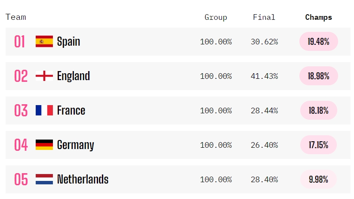The width and height of the screenshot is (354, 199).
Task: Sort by the Group column header
Action: click(215, 17)
